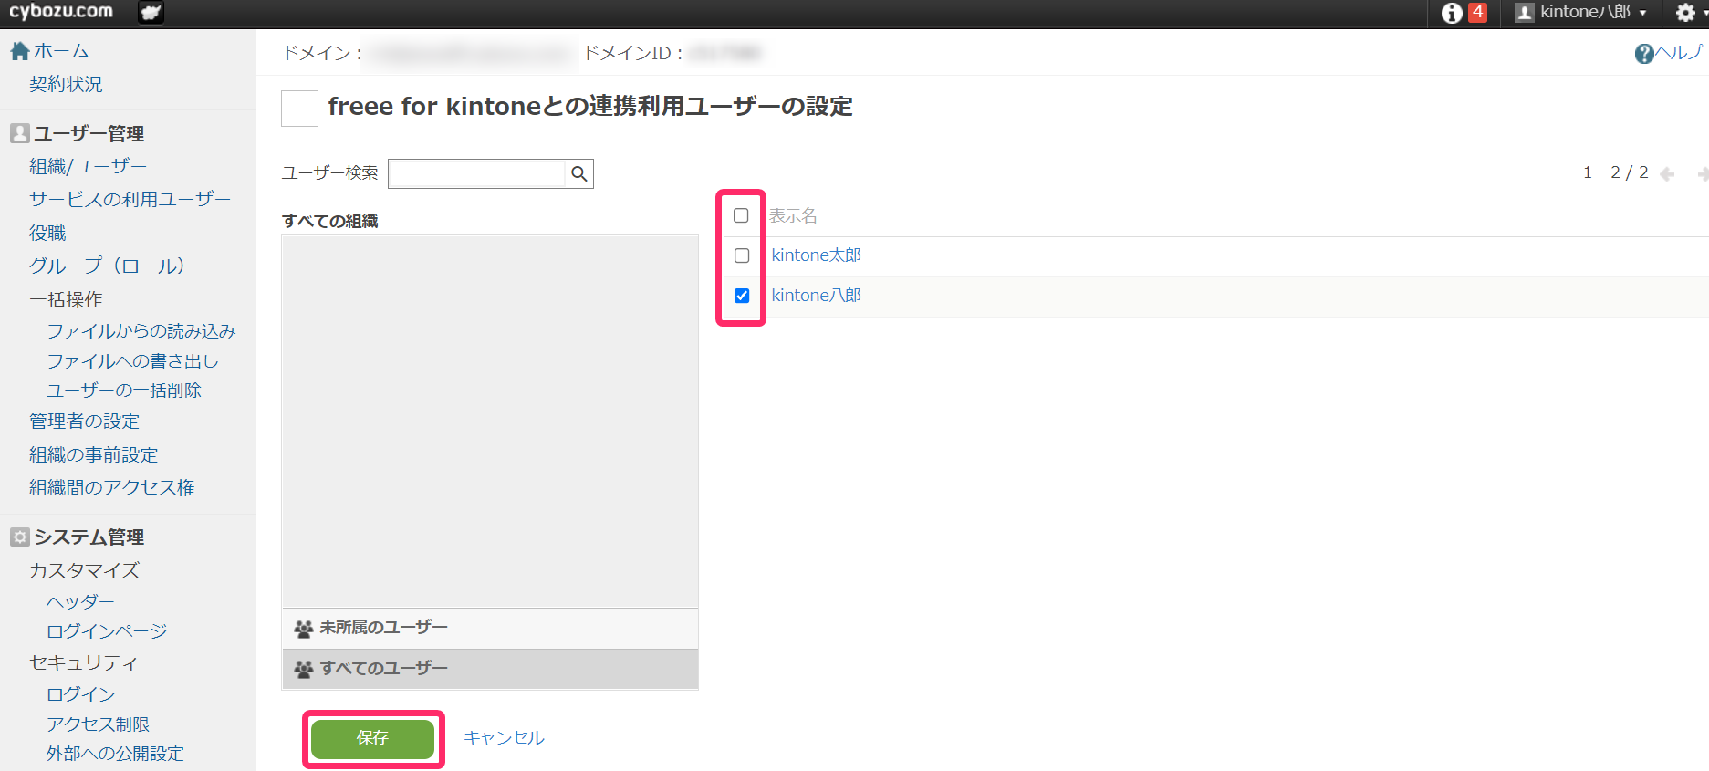This screenshot has width=1709, height=771.
Task: Open 組織/ユーザー settings
Action: (88, 166)
